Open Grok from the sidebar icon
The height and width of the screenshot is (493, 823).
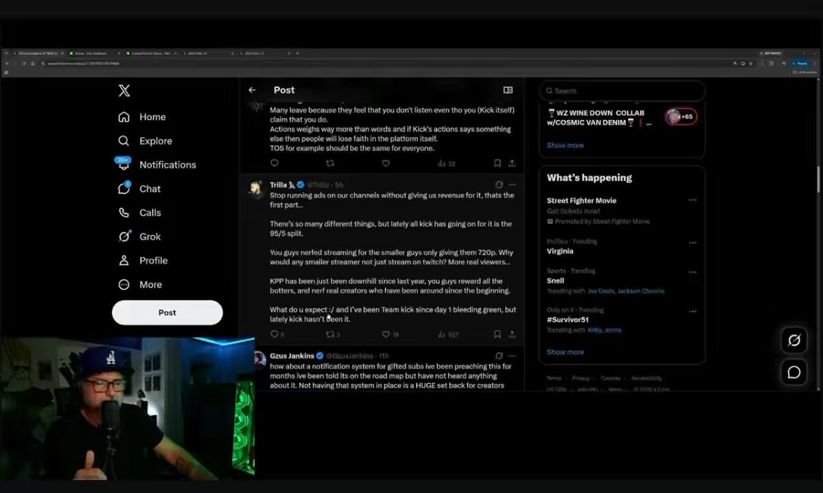pos(124,237)
